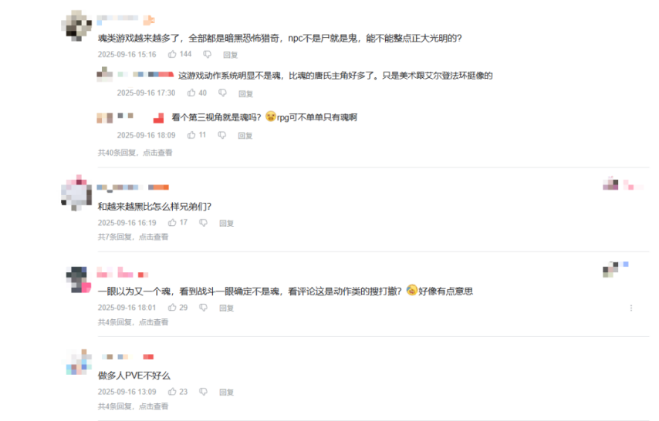This screenshot has width=659, height=421.
Task: Dislike the top comment about 魂类游戏
Action: click(x=207, y=54)
